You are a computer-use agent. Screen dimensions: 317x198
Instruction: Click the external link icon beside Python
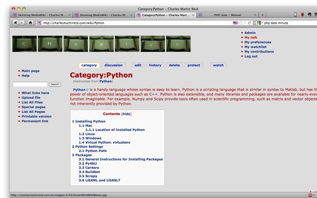pyautogui.click(x=87, y=90)
